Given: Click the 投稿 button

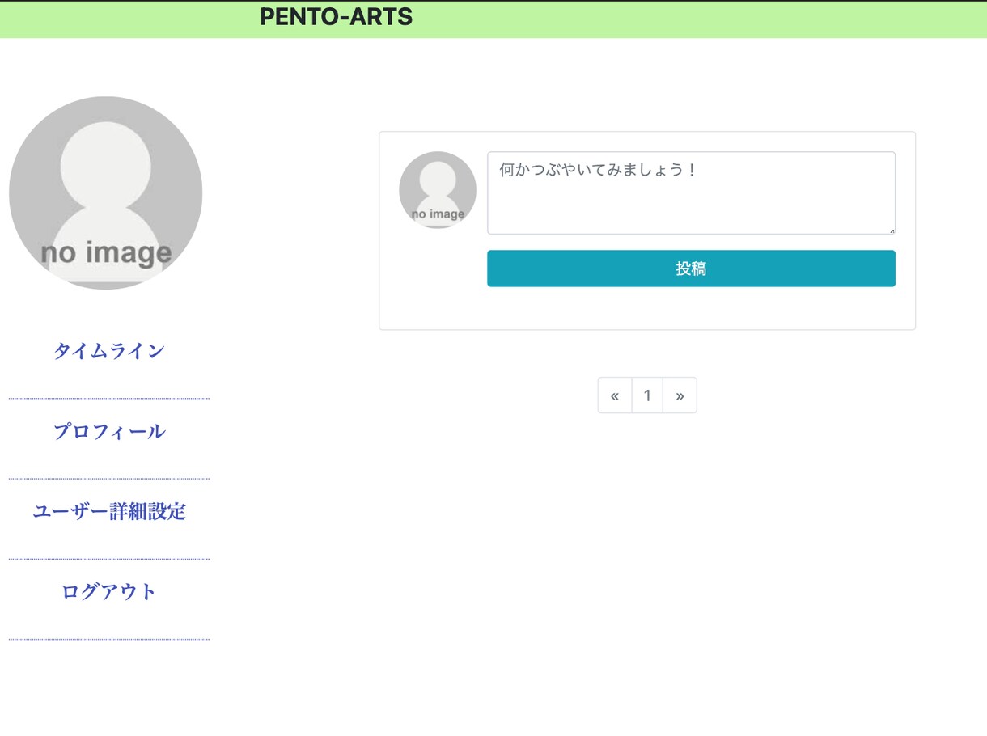Looking at the screenshot, I should [x=691, y=269].
